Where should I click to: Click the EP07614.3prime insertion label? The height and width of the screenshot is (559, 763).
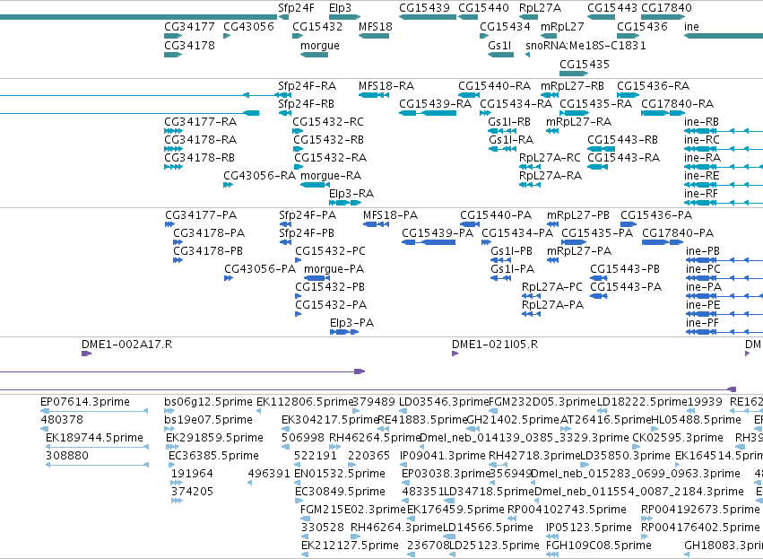84,402
